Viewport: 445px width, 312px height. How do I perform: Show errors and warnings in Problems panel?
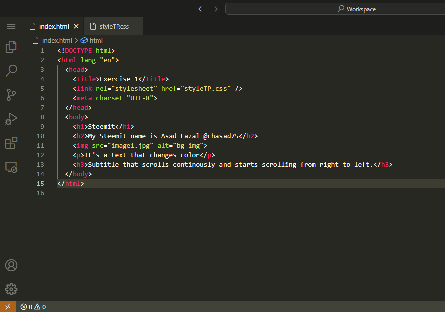pyautogui.click(x=33, y=307)
